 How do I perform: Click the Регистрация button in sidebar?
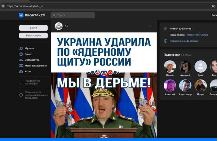pyautogui.click(x=33, y=35)
